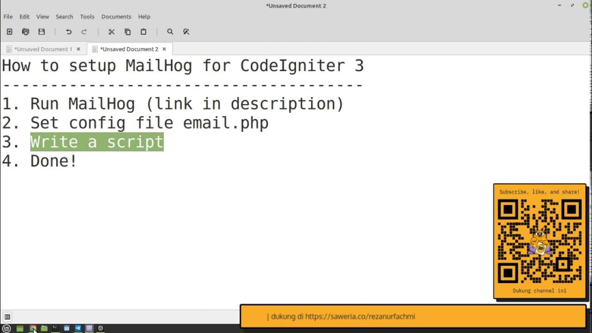Open the file manager folder icon in taskbar
This screenshot has width=592, height=333.
[44, 328]
